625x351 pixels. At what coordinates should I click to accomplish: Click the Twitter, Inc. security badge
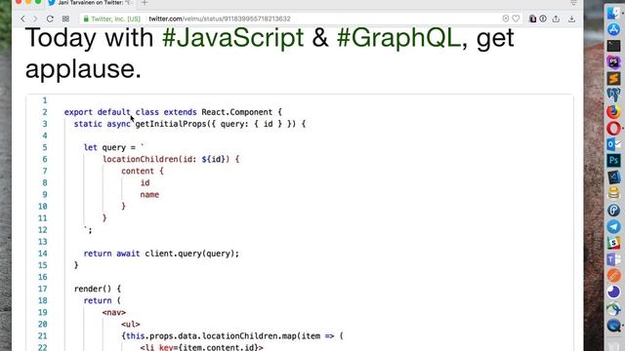click(x=112, y=19)
